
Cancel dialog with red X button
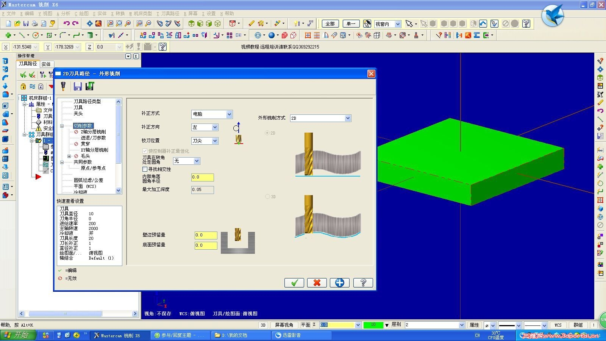click(x=317, y=283)
